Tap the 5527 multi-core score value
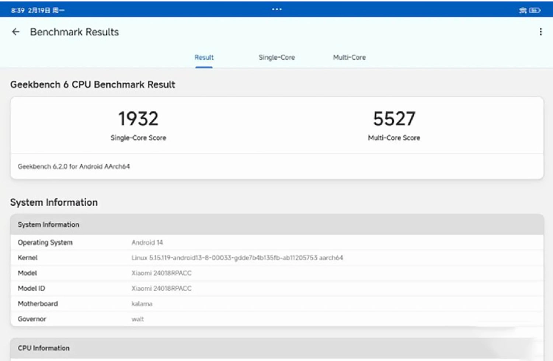Screen dimensions: 553x361 394,119
